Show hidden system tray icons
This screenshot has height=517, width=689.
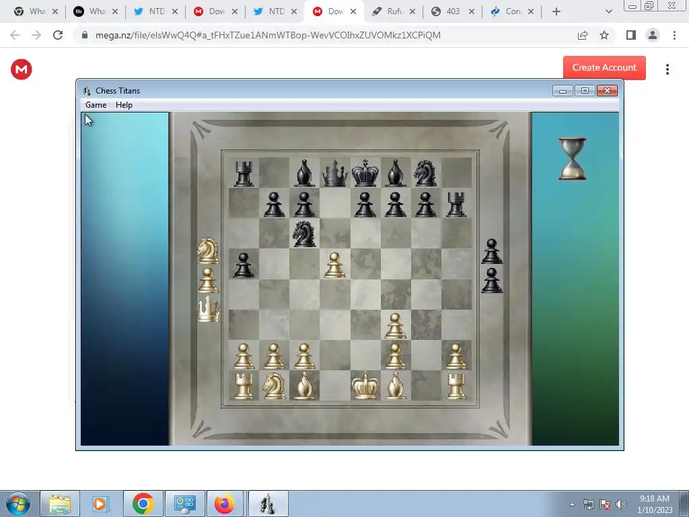coord(572,504)
